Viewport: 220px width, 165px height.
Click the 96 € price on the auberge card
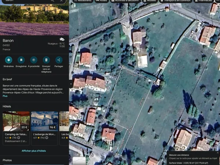click(53, 127)
